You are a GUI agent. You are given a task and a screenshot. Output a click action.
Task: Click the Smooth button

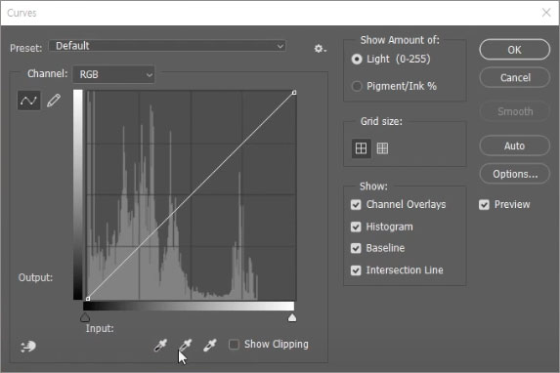click(514, 111)
